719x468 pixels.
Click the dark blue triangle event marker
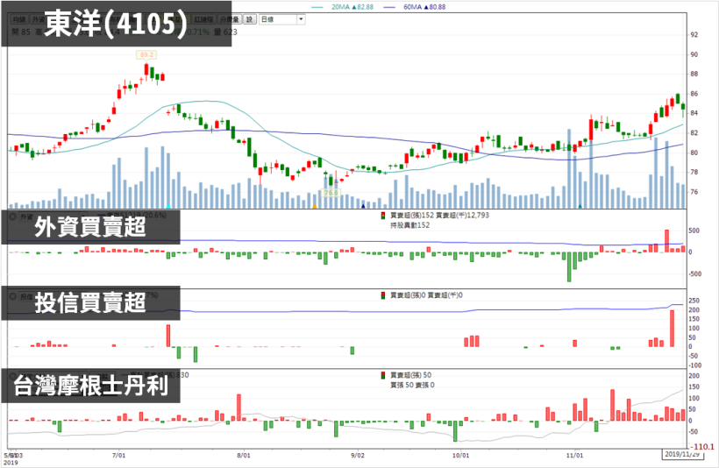pyautogui.click(x=363, y=206)
